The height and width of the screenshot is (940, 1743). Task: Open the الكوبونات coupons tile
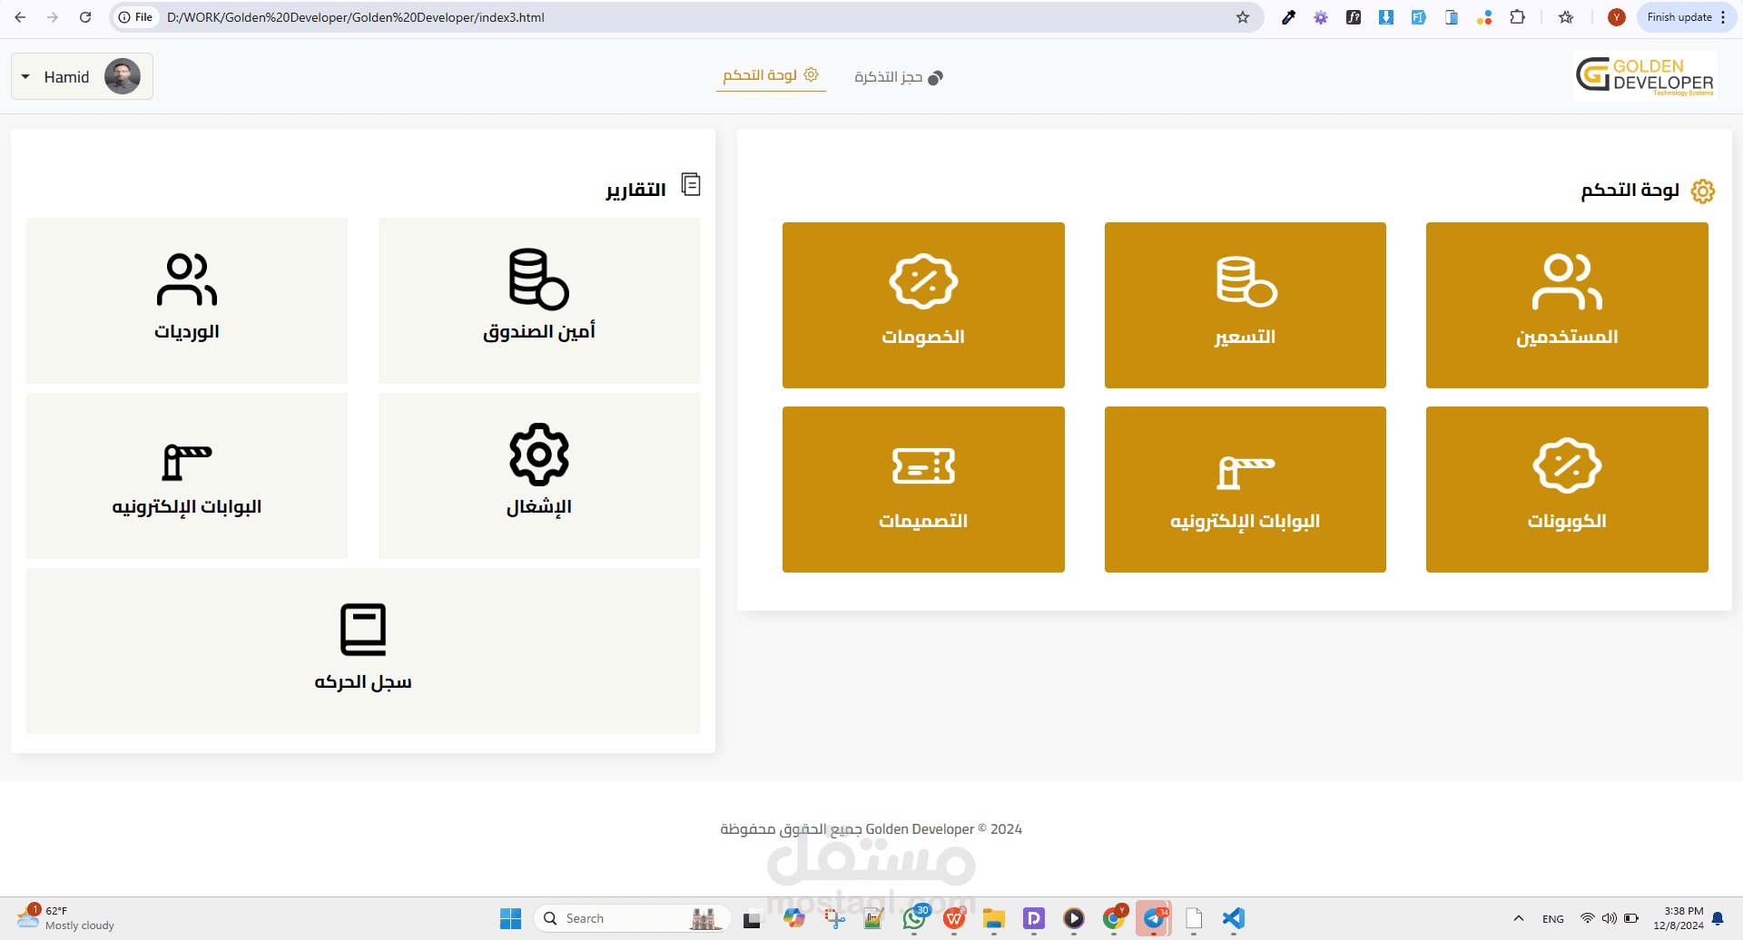(x=1567, y=489)
